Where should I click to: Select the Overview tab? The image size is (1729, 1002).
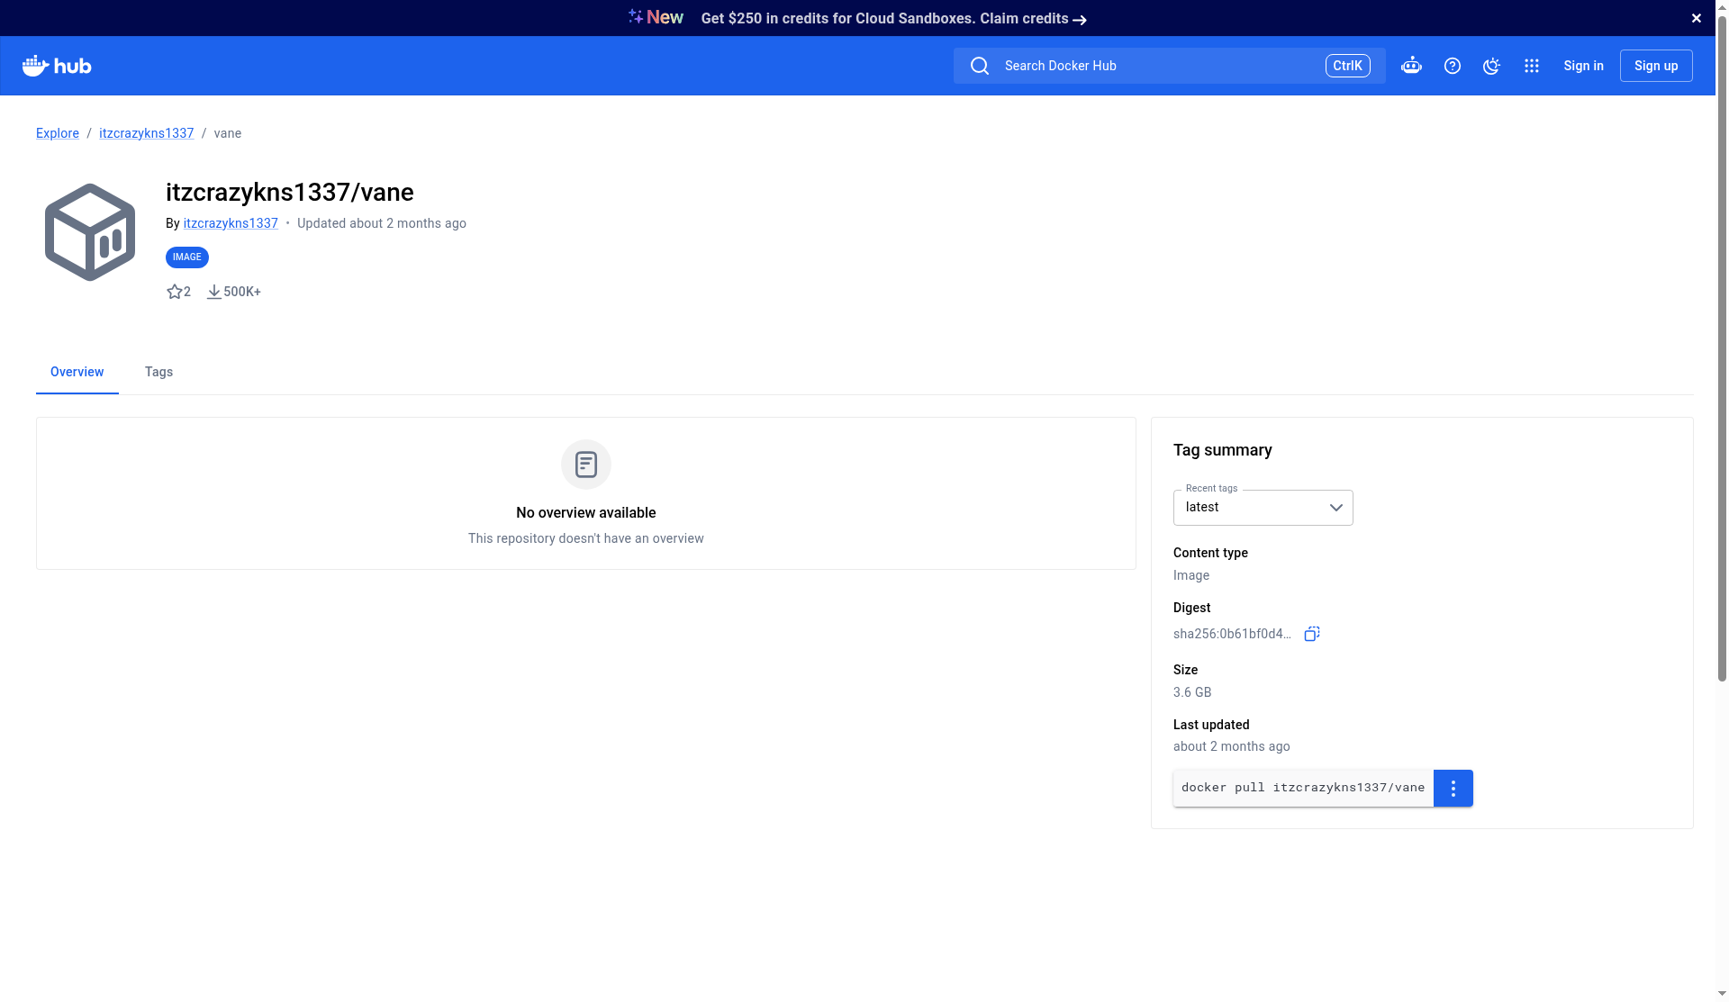77,372
